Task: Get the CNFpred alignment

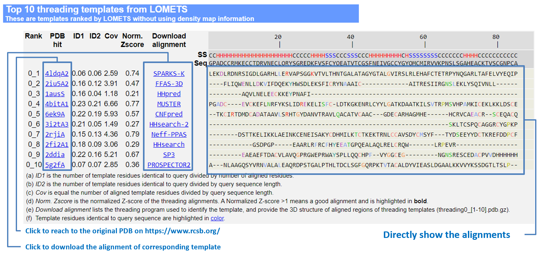Action: (x=169, y=114)
